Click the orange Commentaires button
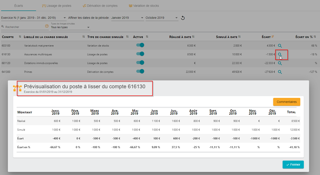Viewport: 320px width, 175px height. (x=286, y=102)
